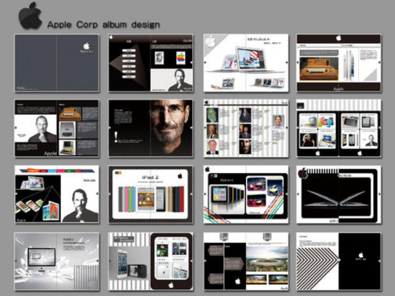The height and width of the screenshot is (296, 395).
Task: Click the "iPad 2" heading text
Action: coord(150,177)
